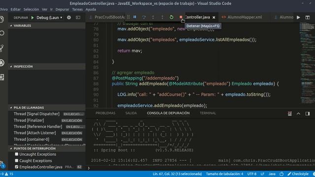
Task: Open the Editar menu
Action: [x=15, y=9]
